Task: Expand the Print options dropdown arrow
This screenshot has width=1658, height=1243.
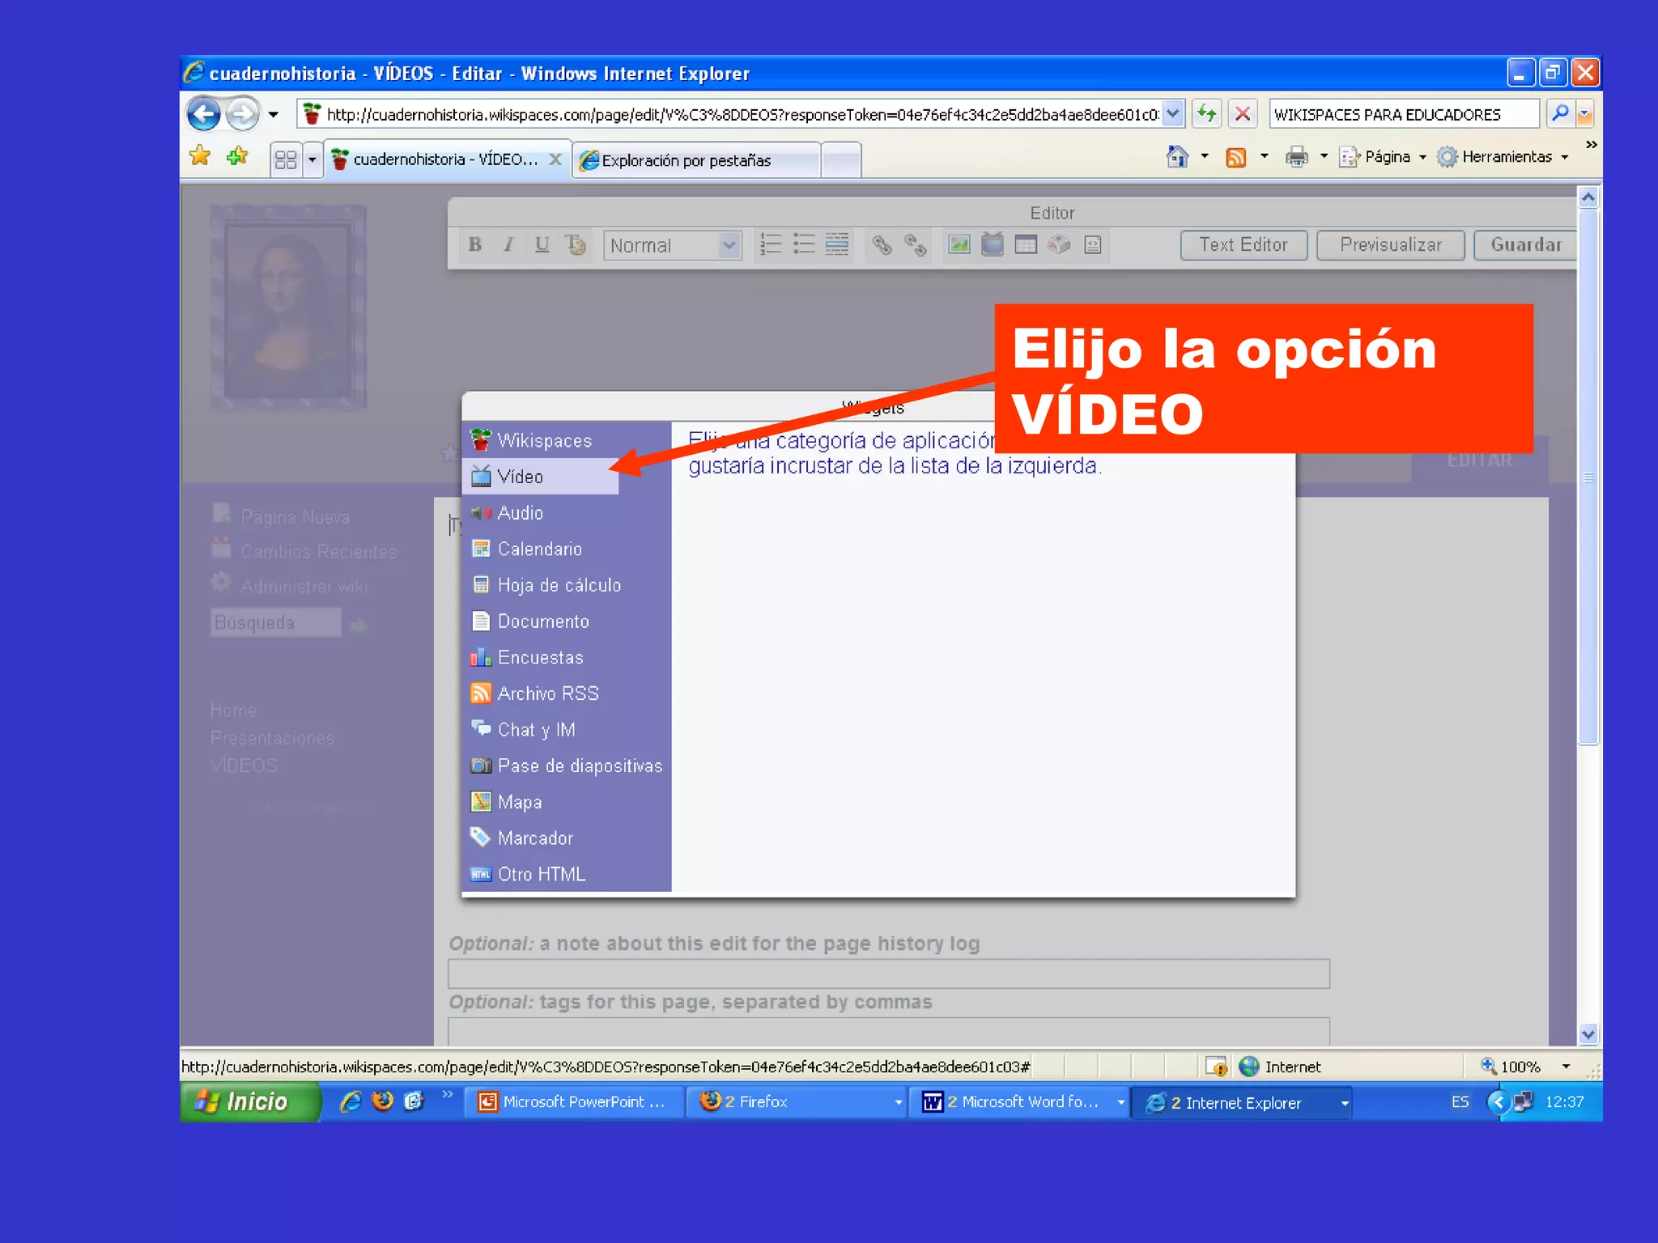Action: tap(1324, 156)
